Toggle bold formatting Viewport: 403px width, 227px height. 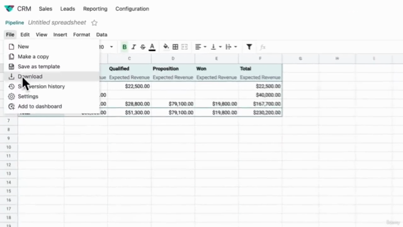pyautogui.click(x=125, y=47)
